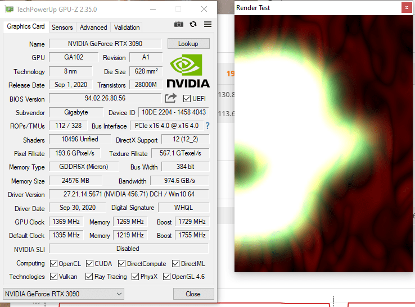Close the Render Test window

click(x=407, y=8)
